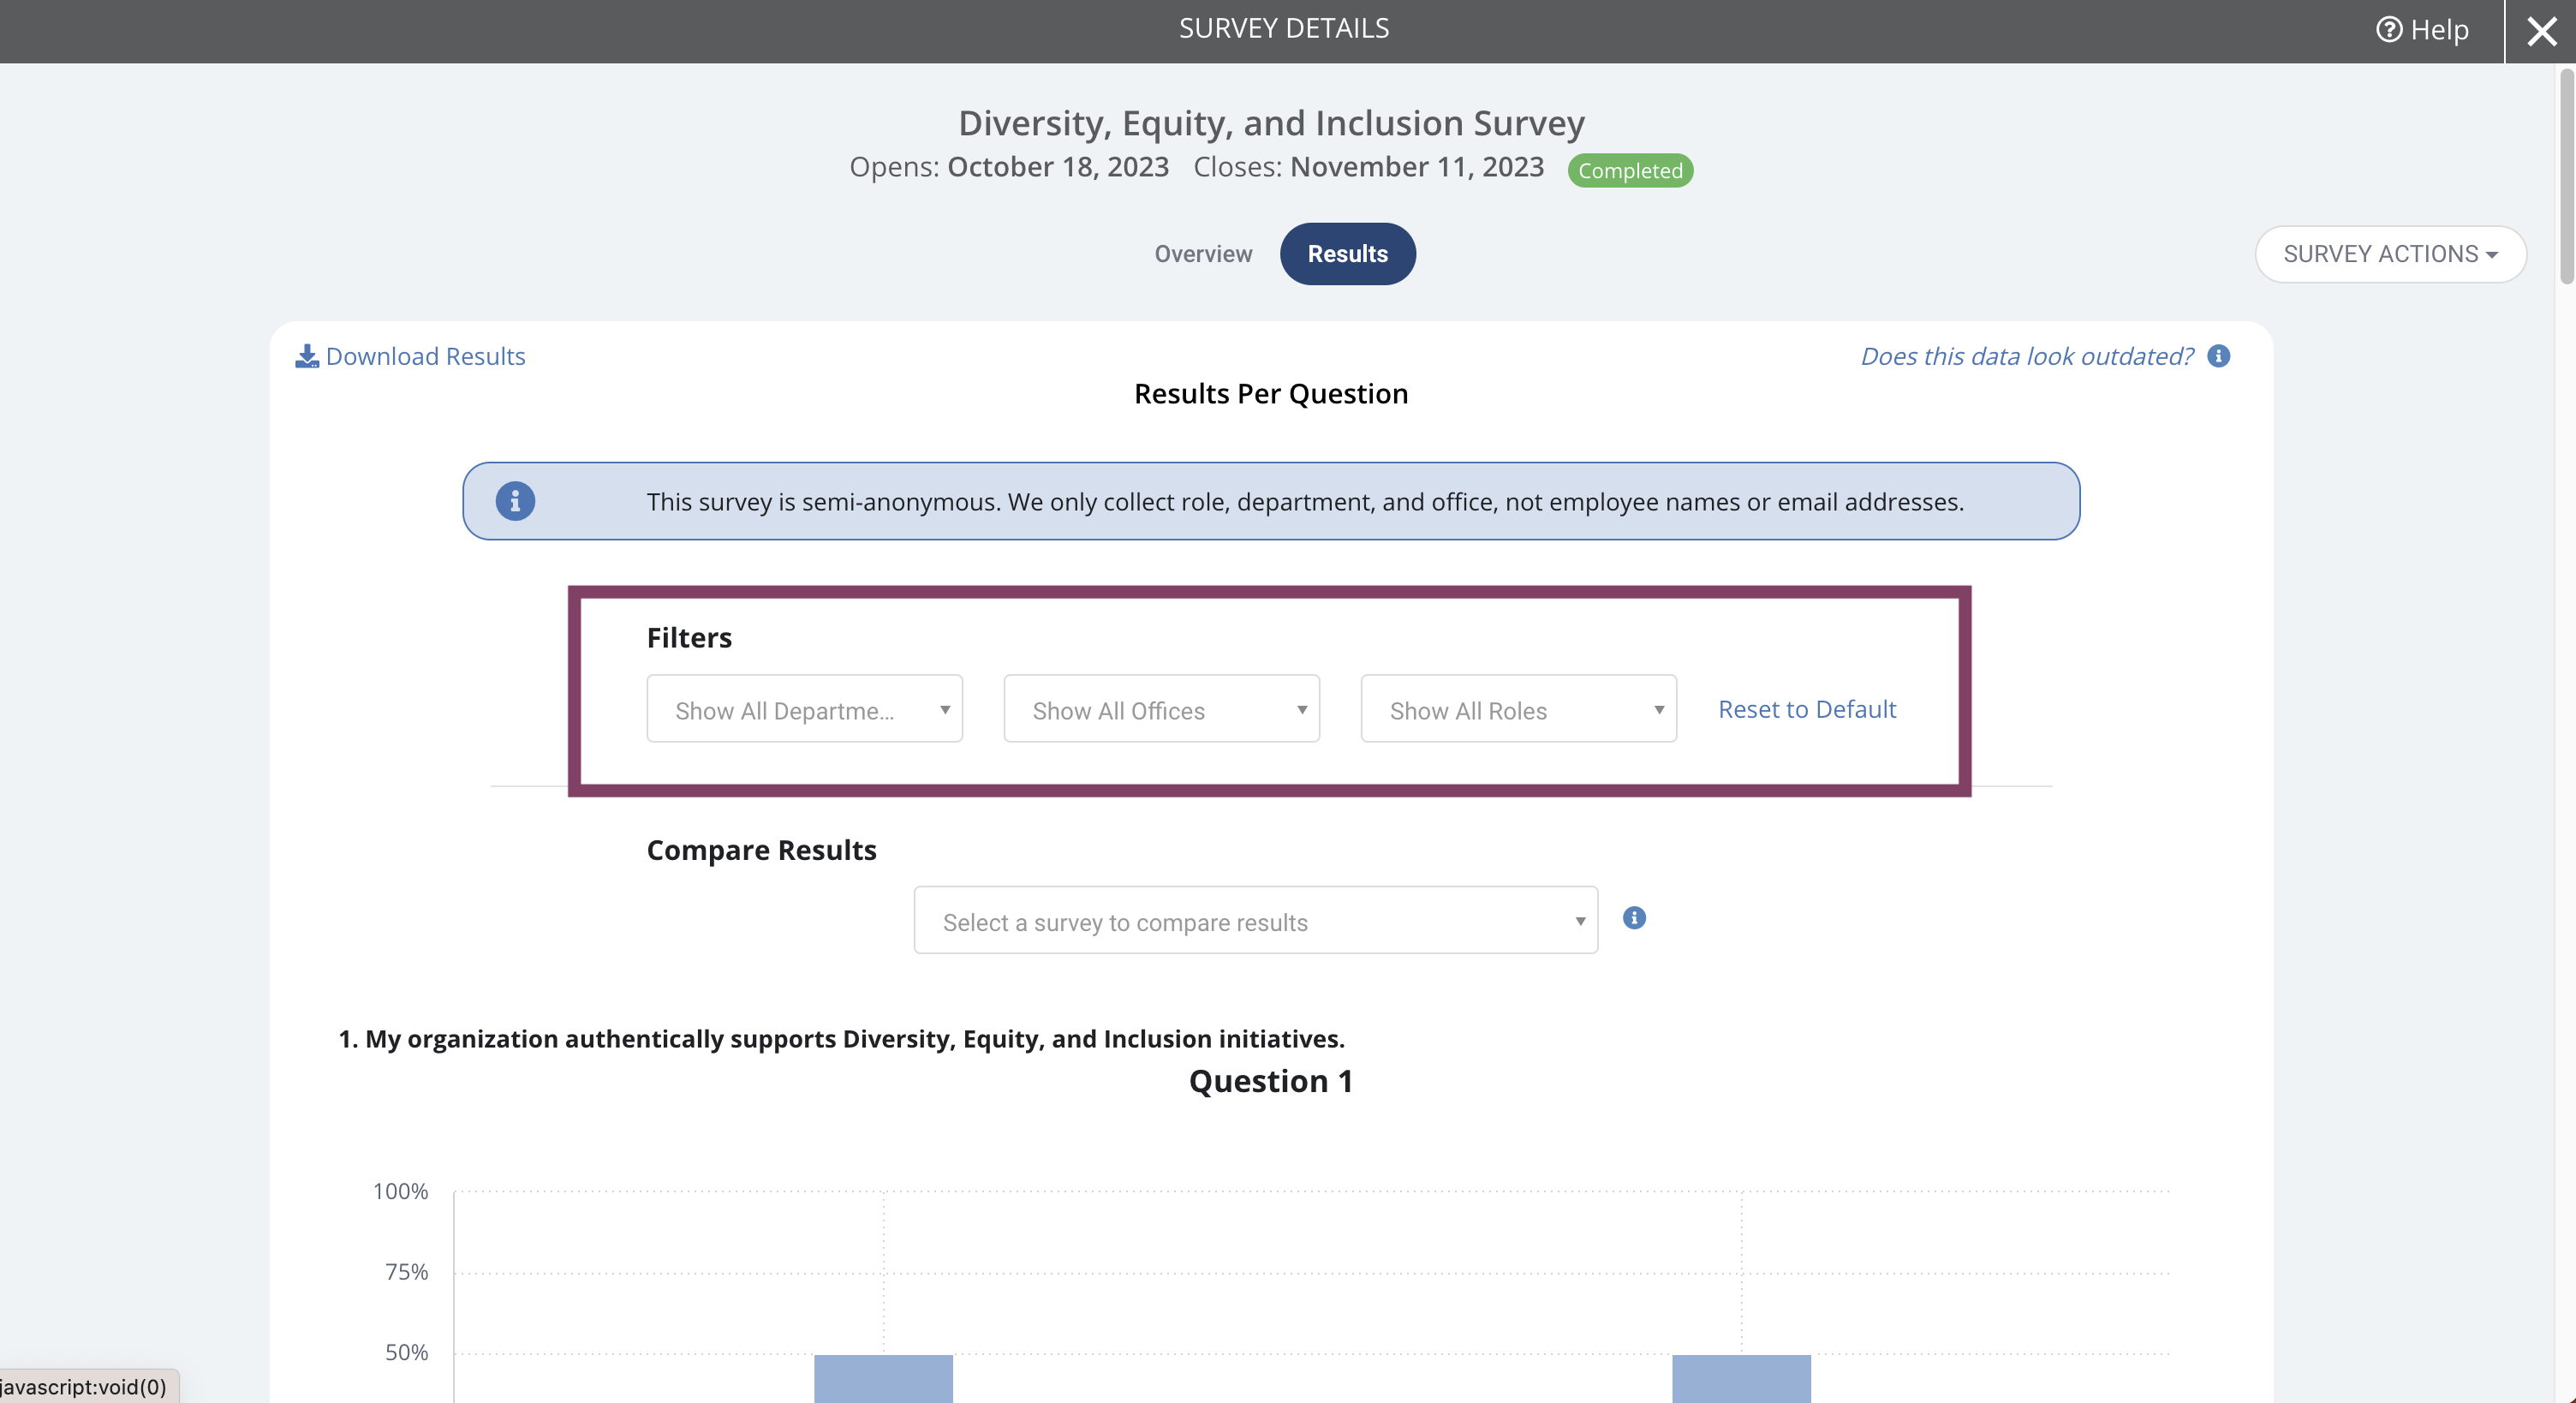Click the info icon in semi-anonymous banner
Viewport: 2576px width, 1403px height.
click(x=515, y=501)
